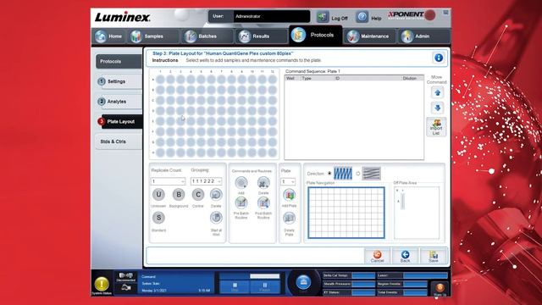Click the Off Plate Area box

417,213
